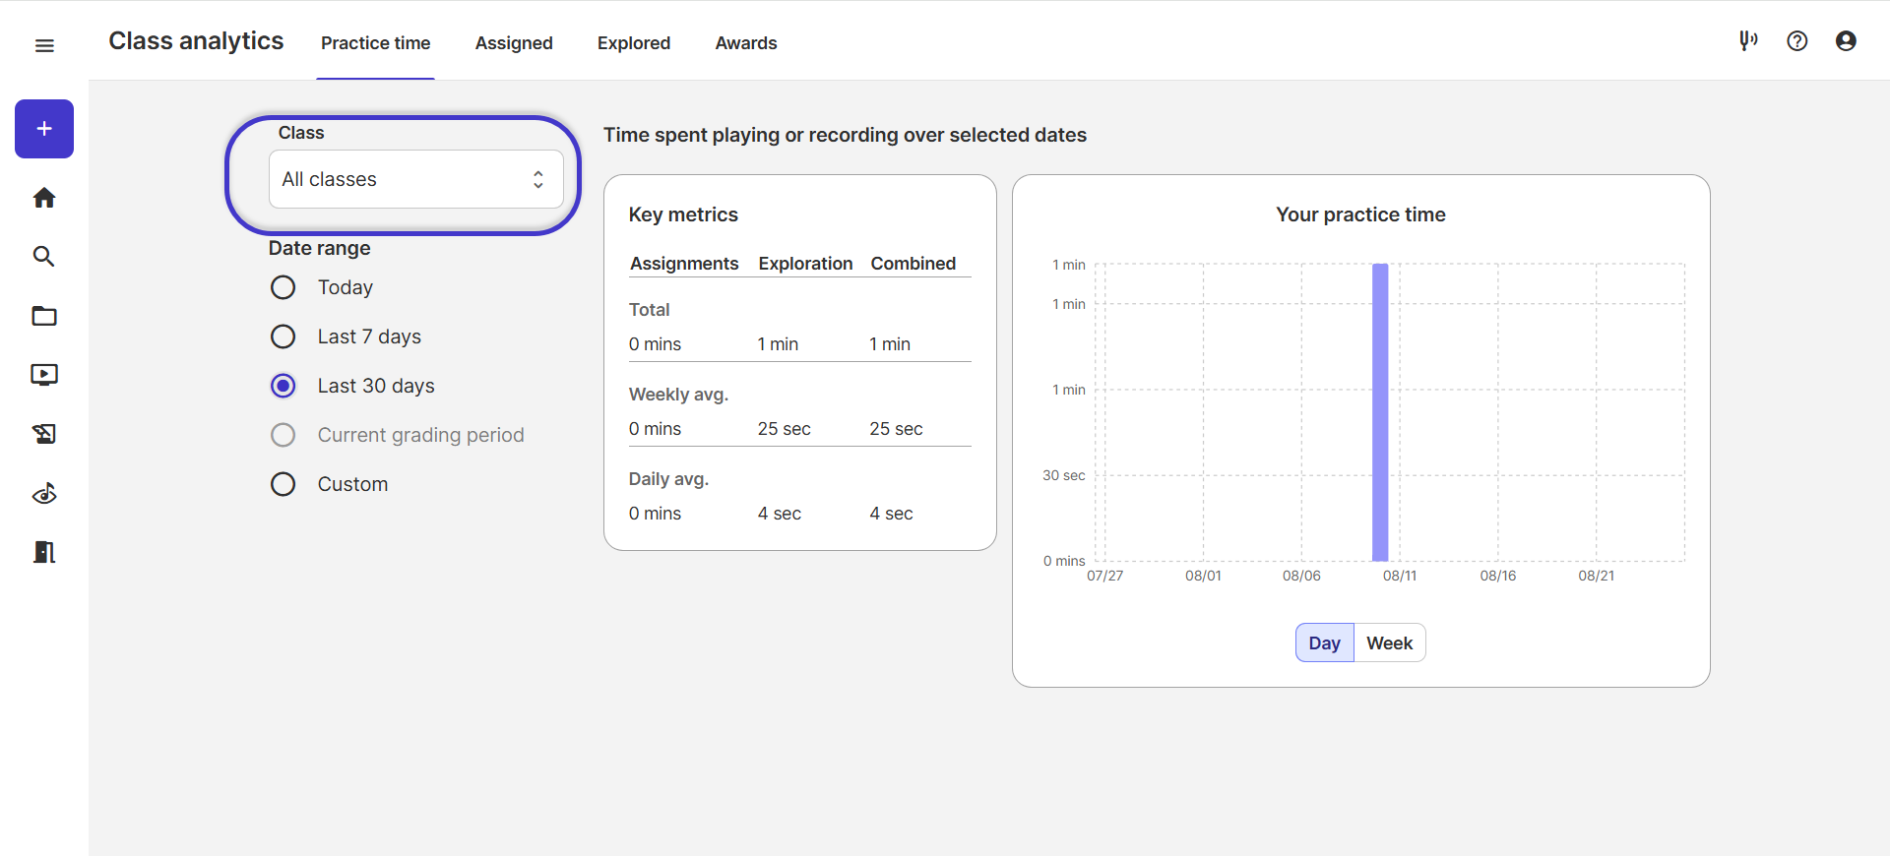
Task: Click the '07/27' date on chart axis
Action: [x=1104, y=576]
